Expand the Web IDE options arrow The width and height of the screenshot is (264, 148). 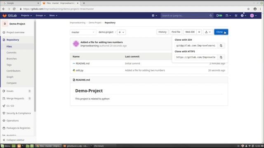(x=199, y=32)
